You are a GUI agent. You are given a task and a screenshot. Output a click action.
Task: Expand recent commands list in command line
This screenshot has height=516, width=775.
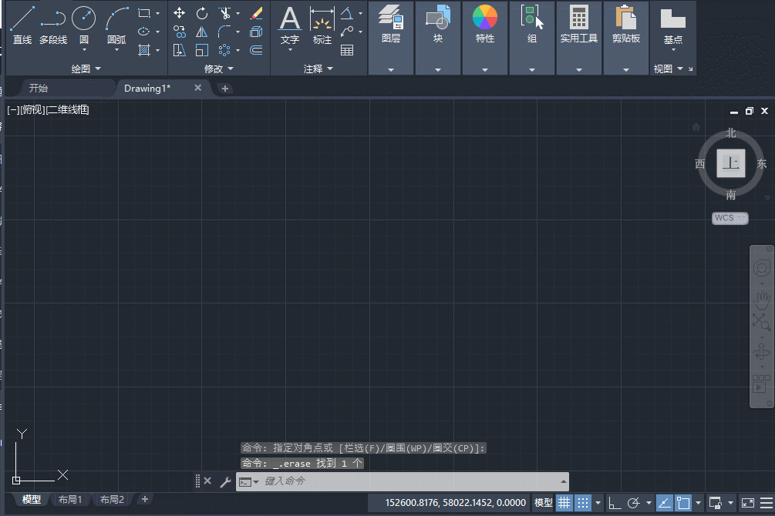tap(563, 481)
